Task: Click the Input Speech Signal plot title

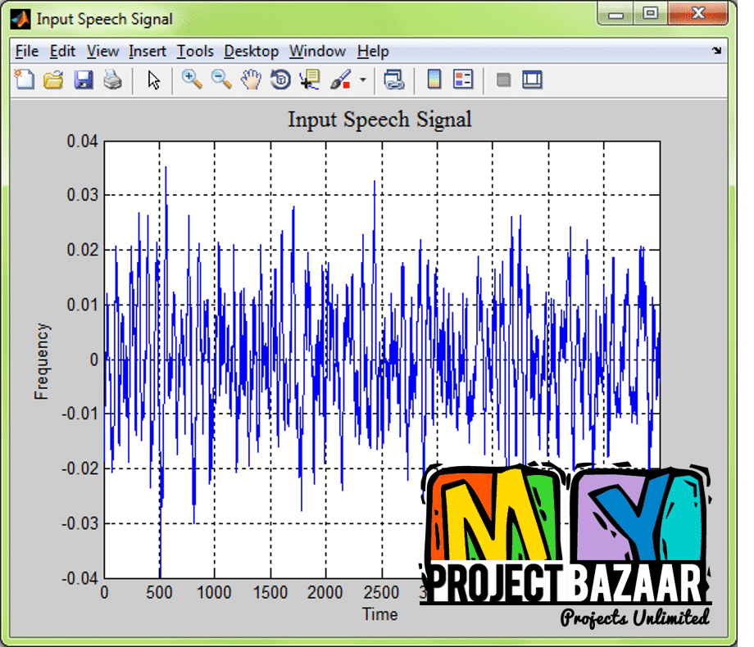Action: click(379, 120)
